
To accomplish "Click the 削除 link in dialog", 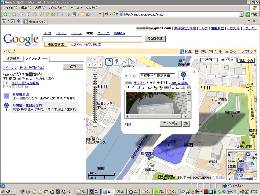I will 128,125.
